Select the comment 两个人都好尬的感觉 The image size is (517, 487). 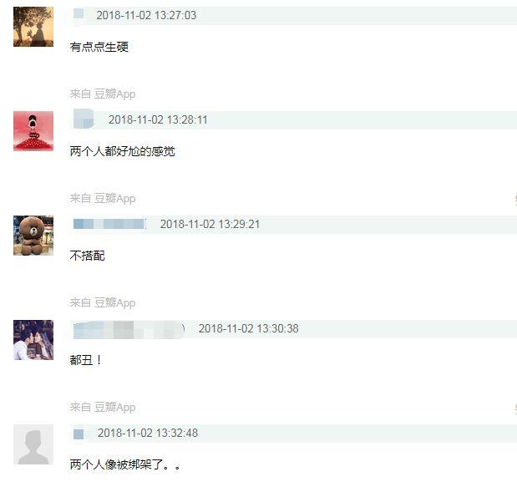122,151
